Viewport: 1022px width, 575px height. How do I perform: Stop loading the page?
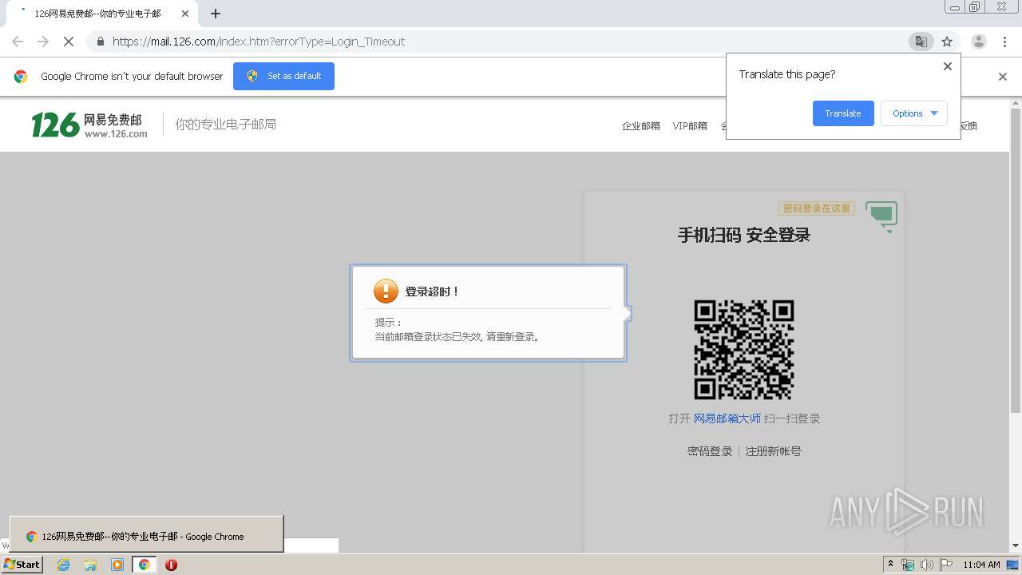point(69,42)
